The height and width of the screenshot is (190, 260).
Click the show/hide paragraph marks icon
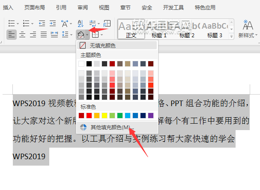pos(93,24)
